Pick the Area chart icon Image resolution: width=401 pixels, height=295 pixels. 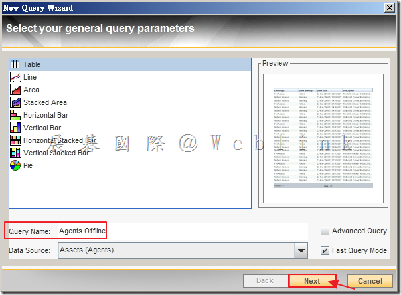[x=15, y=90]
